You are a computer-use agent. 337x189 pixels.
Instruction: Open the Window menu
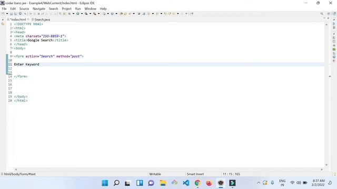coord(90,9)
